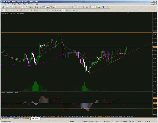158x123 pixels.
Task: Open the arrows objects tool
Action: tap(35, 10)
